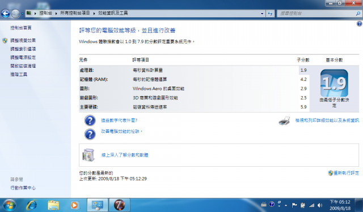Open 調整視覺效果 sidebar link

[23, 41]
